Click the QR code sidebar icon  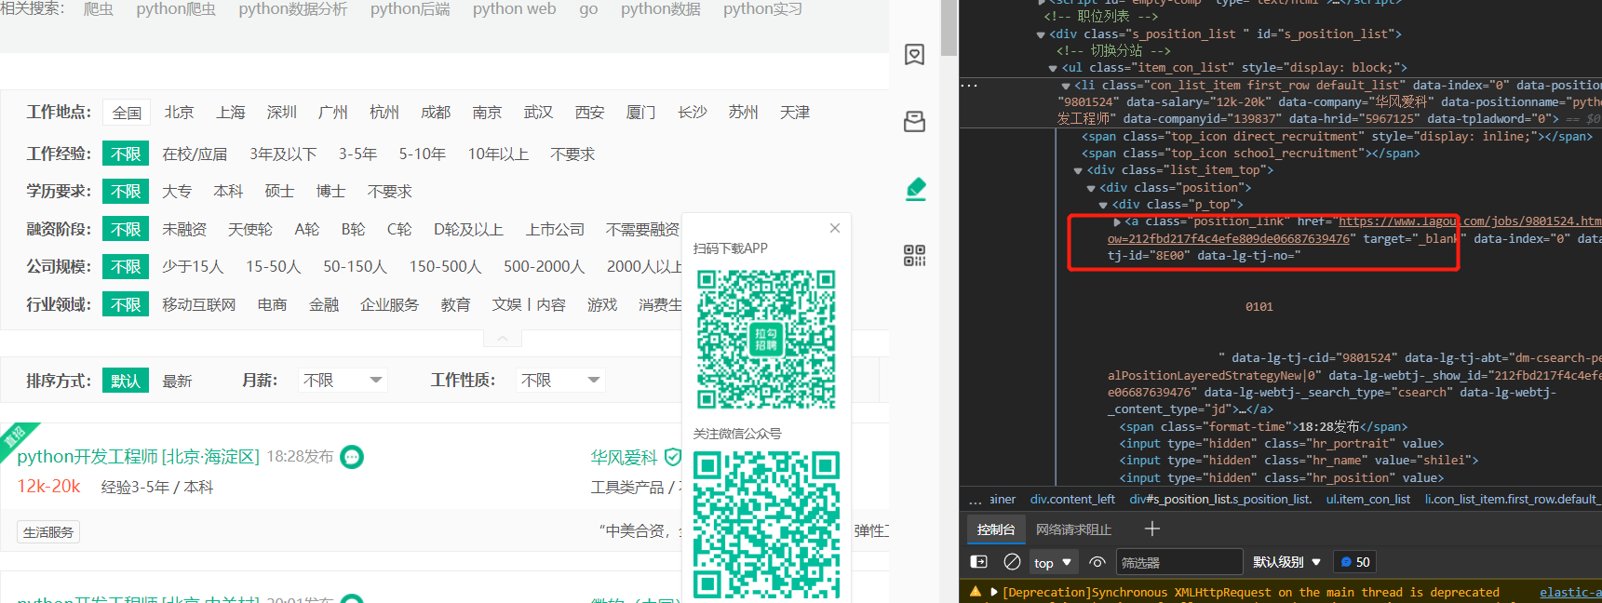(x=915, y=256)
